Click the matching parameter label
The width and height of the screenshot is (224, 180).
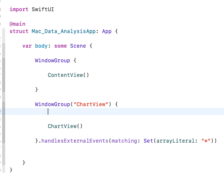(124, 141)
